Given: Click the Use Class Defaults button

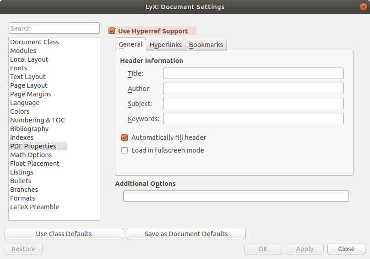Looking at the screenshot, I should tap(64, 234).
